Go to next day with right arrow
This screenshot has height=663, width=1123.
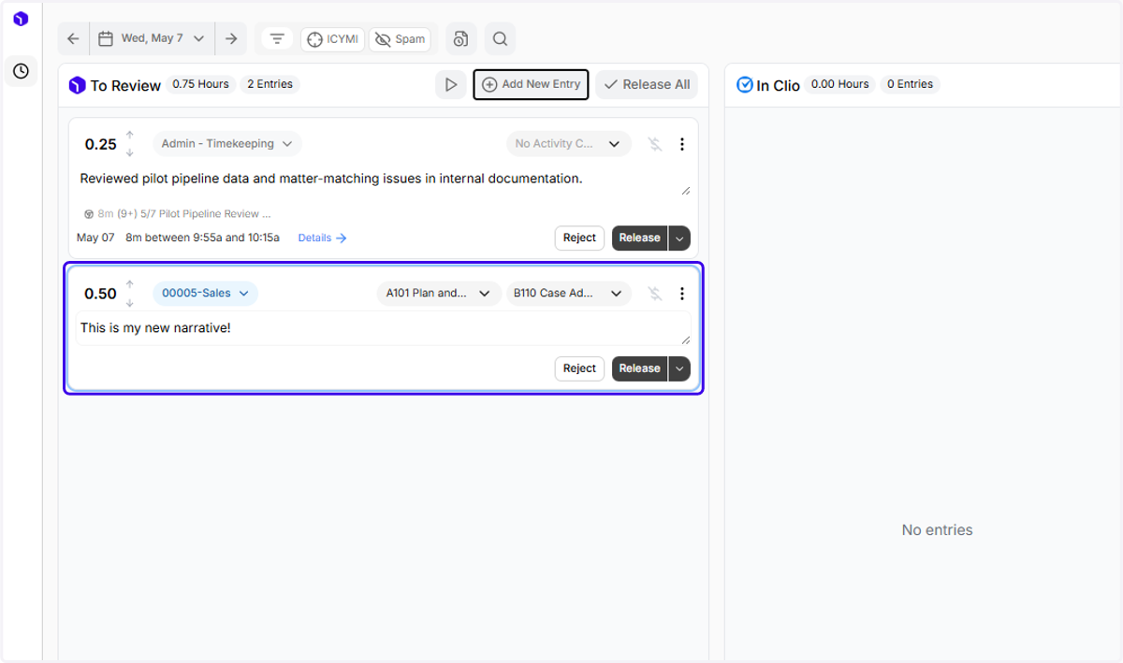pyautogui.click(x=231, y=38)
